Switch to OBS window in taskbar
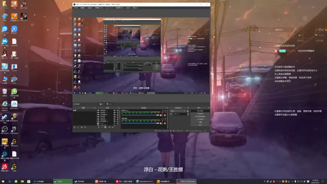Screen dimensions: 327x184 (186, 182)
